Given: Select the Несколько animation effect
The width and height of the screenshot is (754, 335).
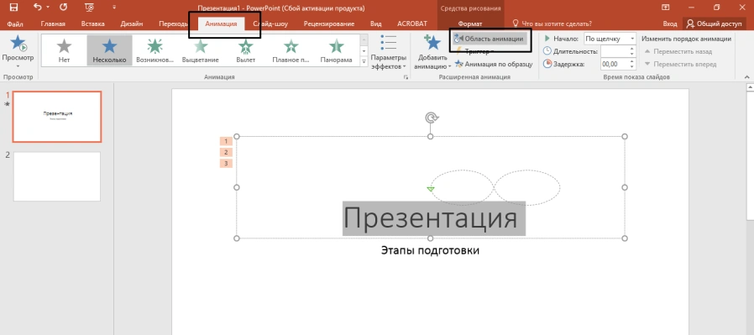Looking at the screenshot, I should (110, 50).
